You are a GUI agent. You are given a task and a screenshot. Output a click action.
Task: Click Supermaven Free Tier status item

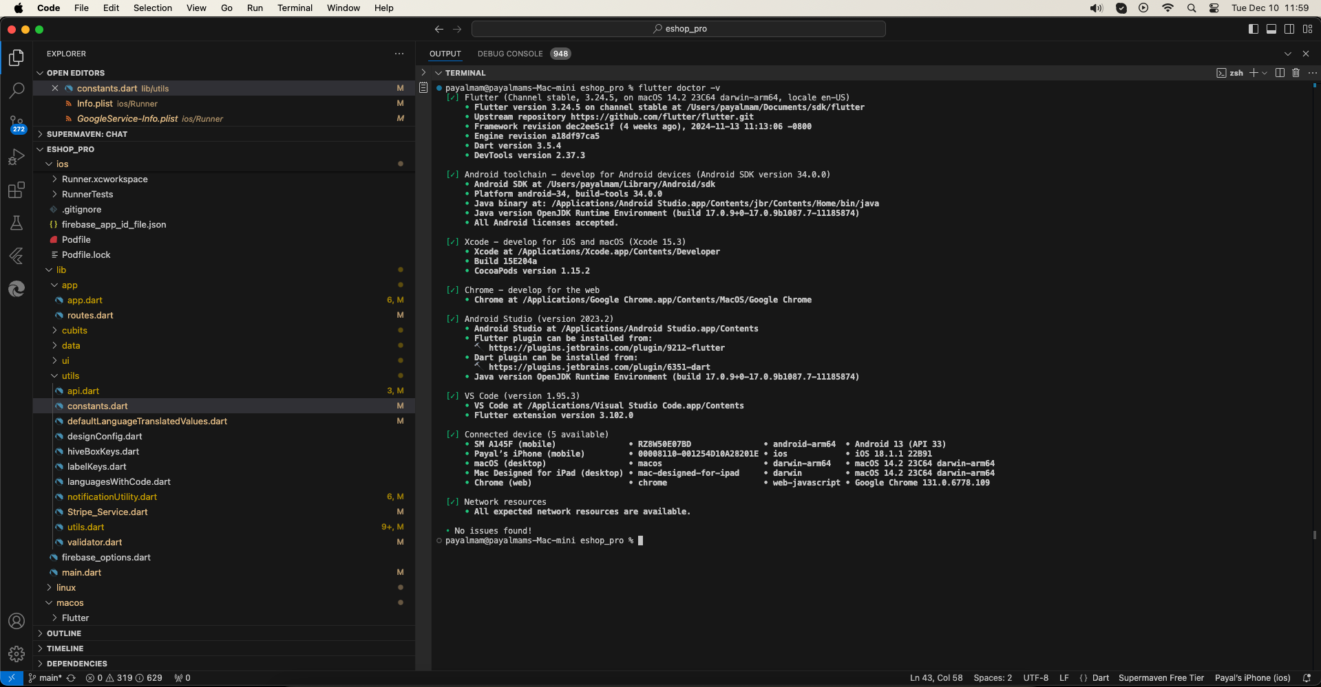click(x=1161, y=678)
